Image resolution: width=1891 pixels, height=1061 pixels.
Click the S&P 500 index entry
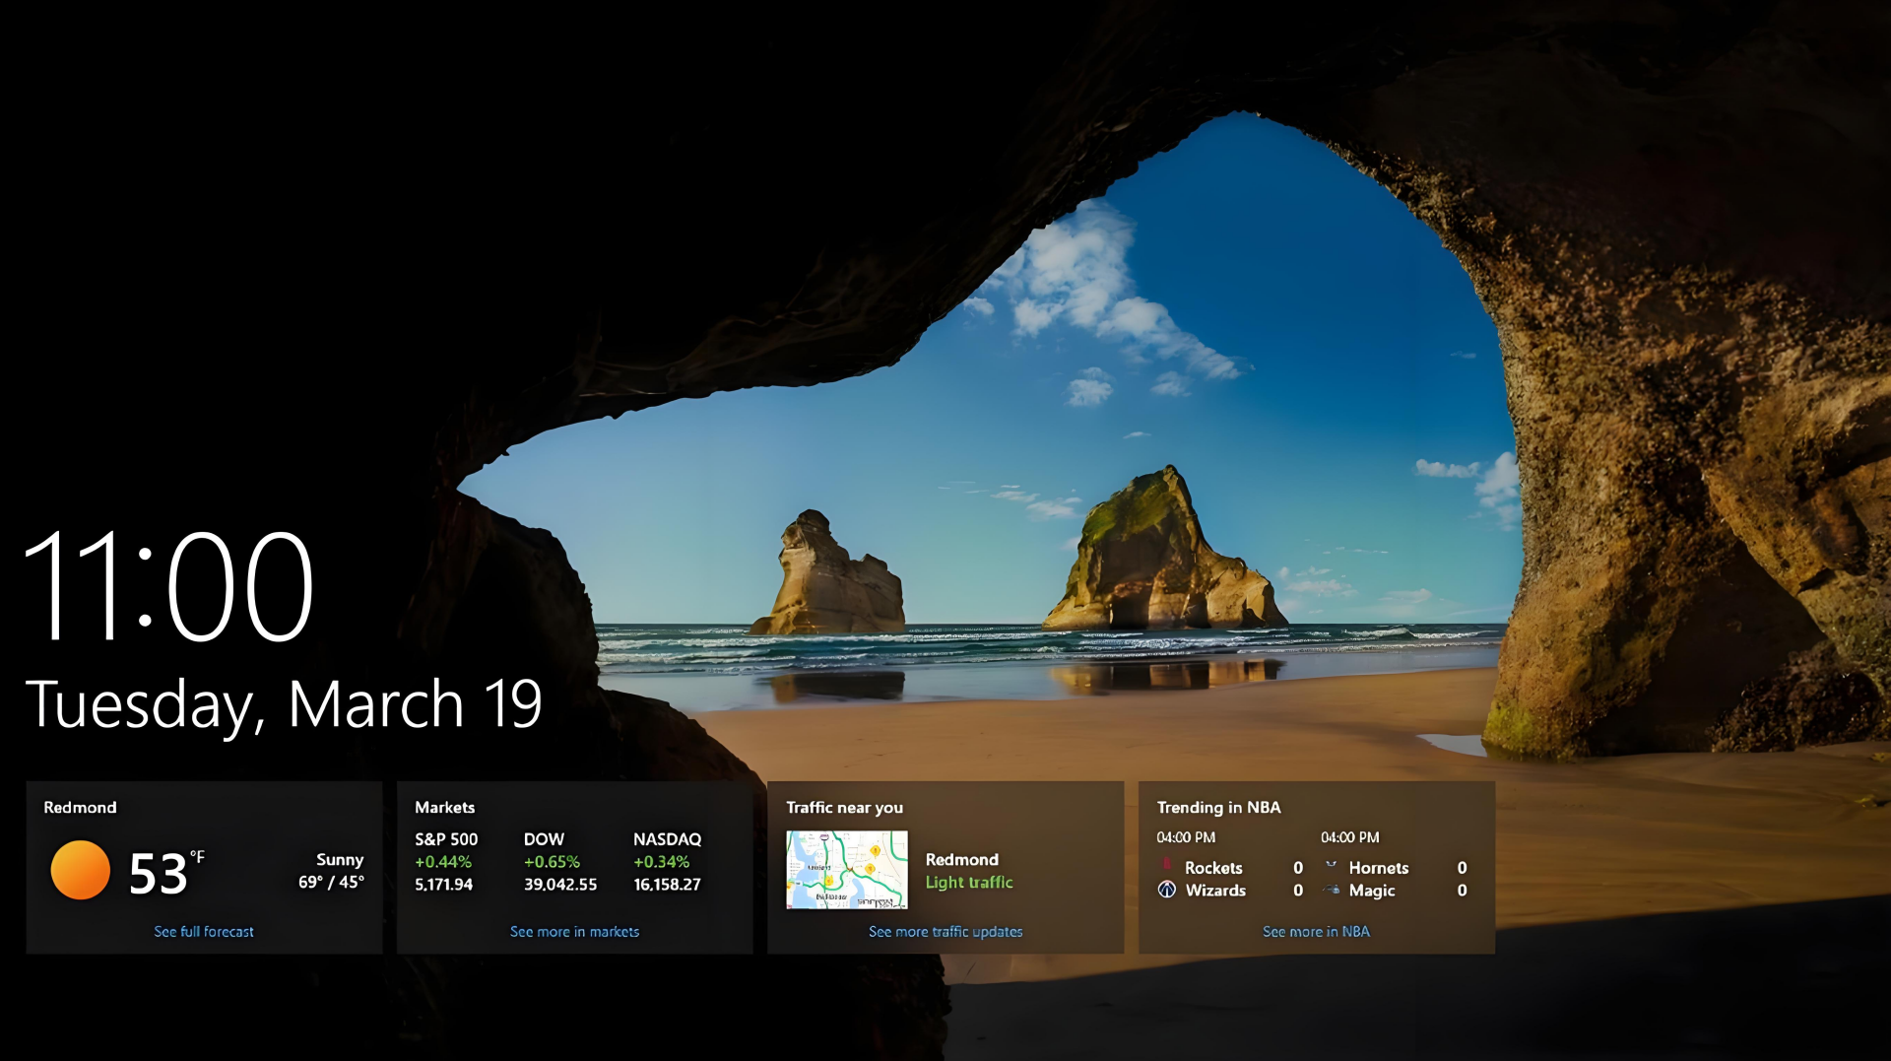(x=446, y=861)
